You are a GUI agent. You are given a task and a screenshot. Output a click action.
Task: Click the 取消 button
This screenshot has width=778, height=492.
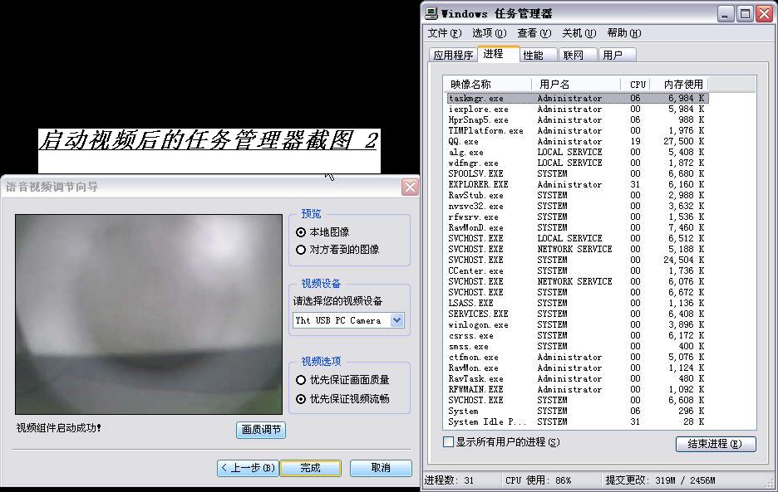pos(381,468)
